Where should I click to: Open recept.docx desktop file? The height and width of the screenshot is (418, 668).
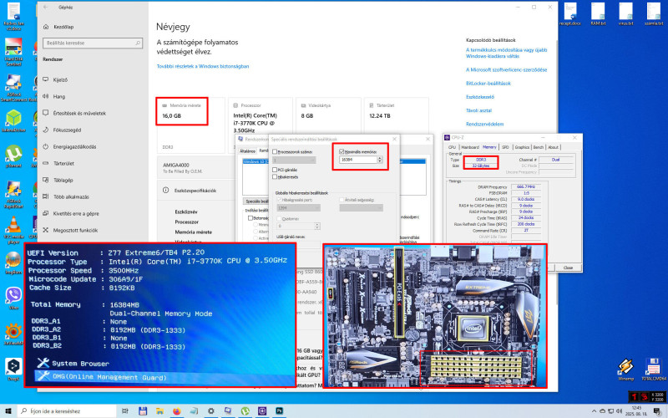[570, 13]
